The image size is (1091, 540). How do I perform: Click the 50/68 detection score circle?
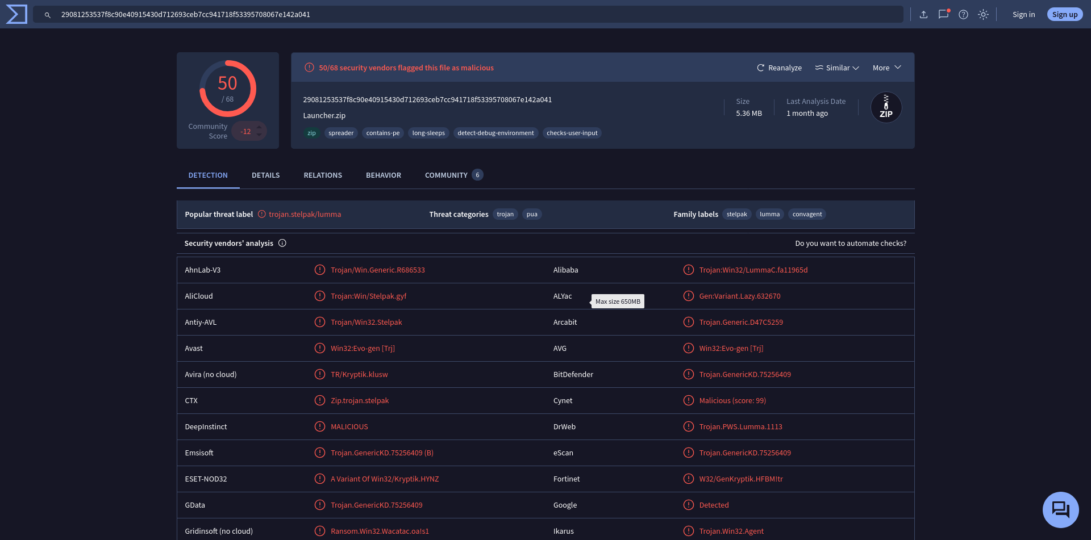[x=228, y=89]
